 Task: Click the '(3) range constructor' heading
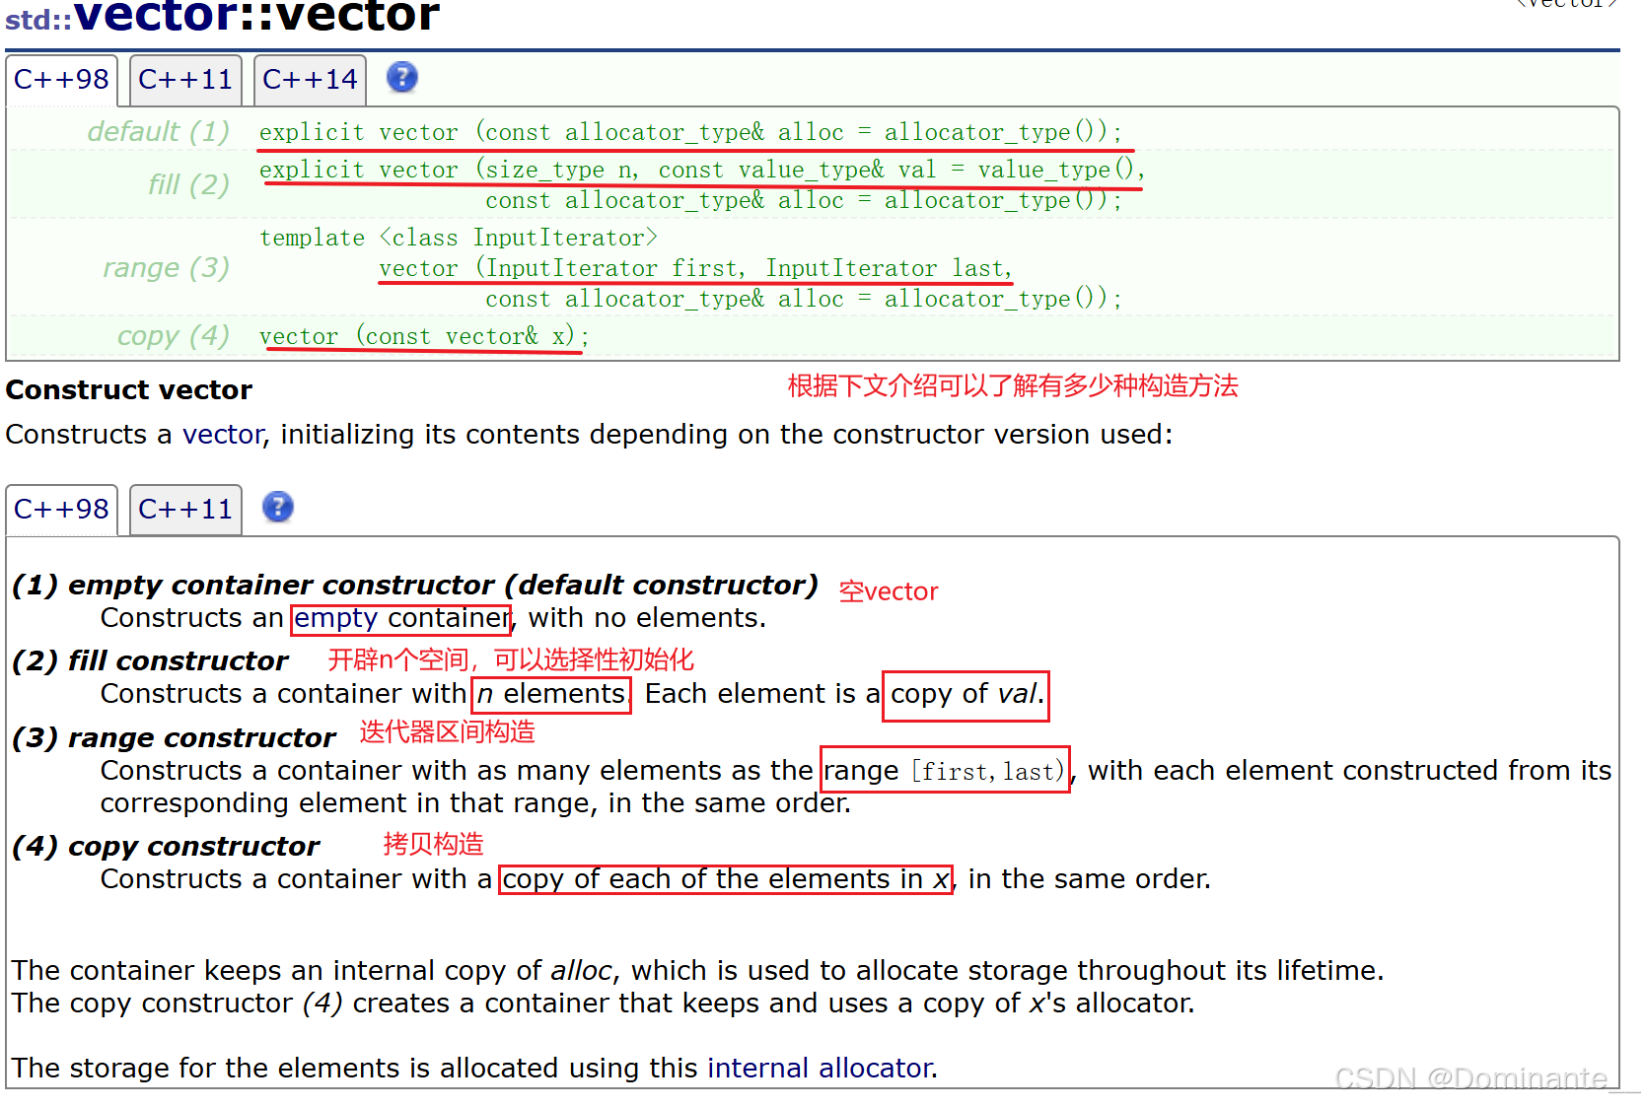tap(174, 737)
